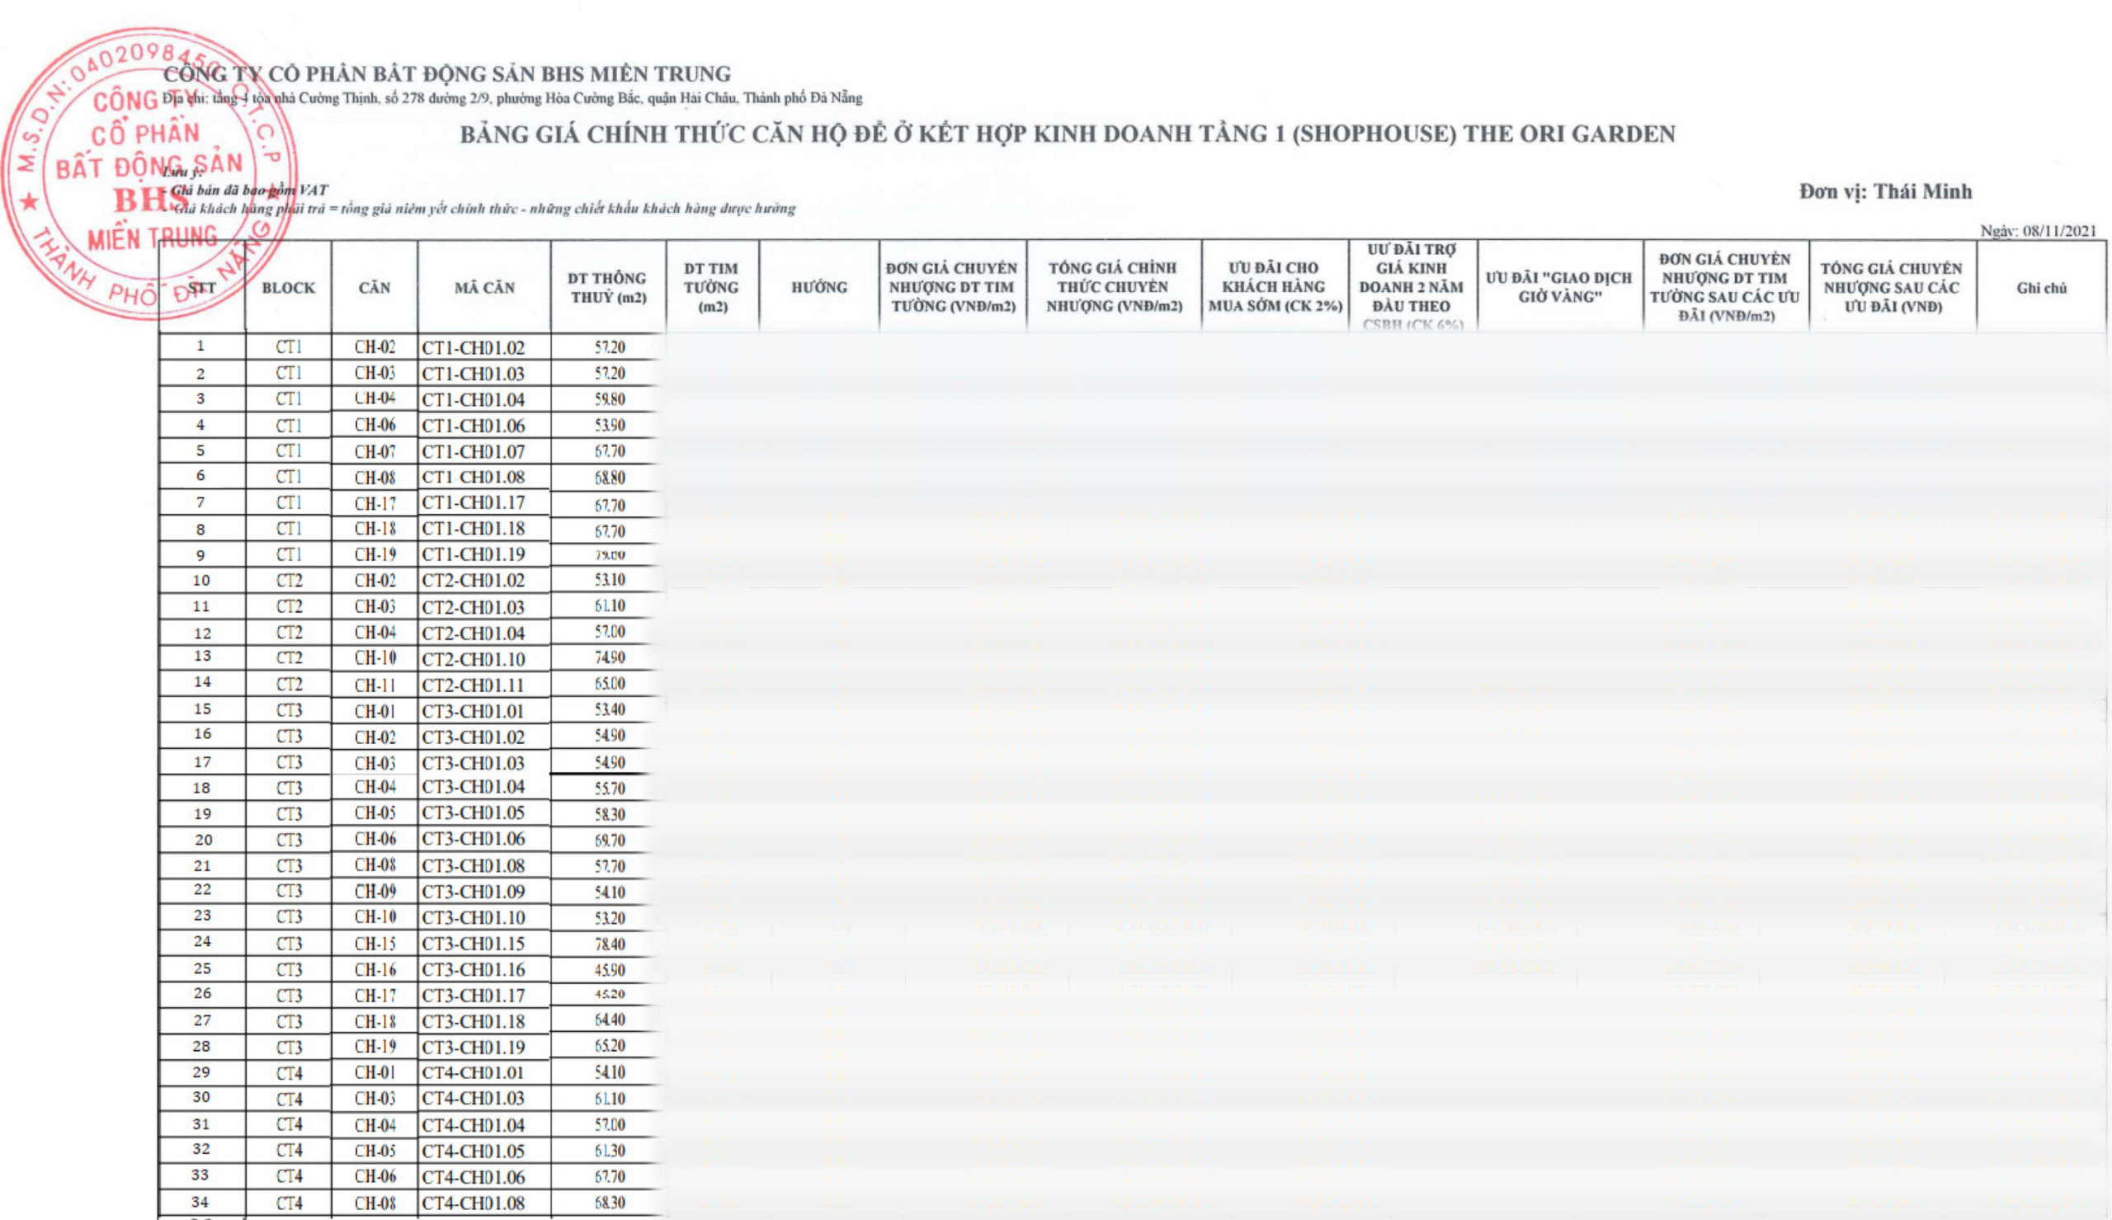This screenshot has height=1220, width=2112.
Task: Select the note 'Giá bán đã bao gồm VAT'
Action: 249,191
